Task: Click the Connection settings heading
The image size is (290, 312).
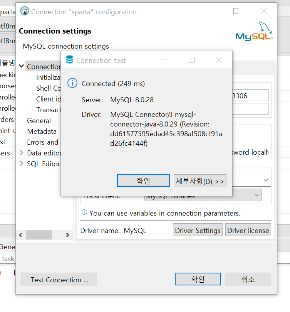Action: (x=55, y=31)
